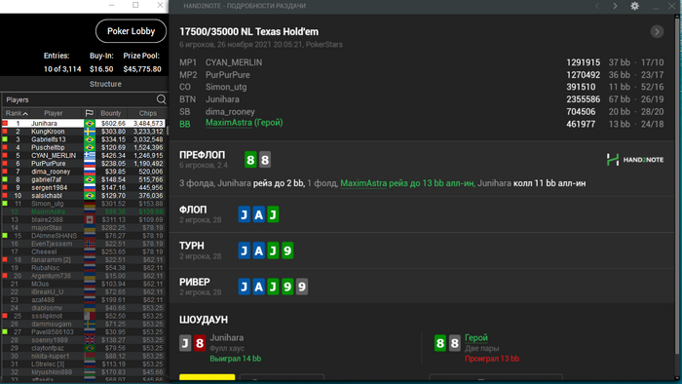Sort by country flag column header
Screen dimensions: 682x384
90,113
